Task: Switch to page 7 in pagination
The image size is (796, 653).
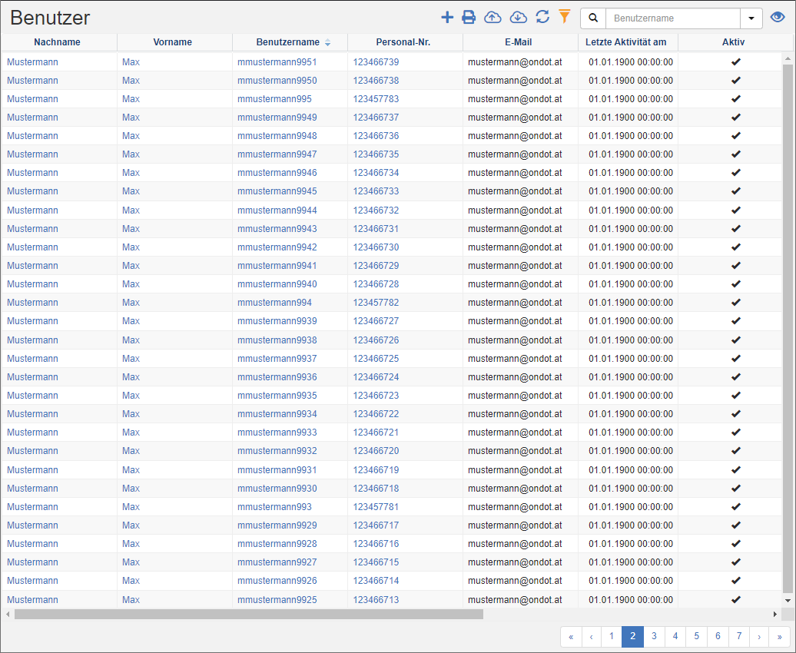Action: click(x=738, y=636)
